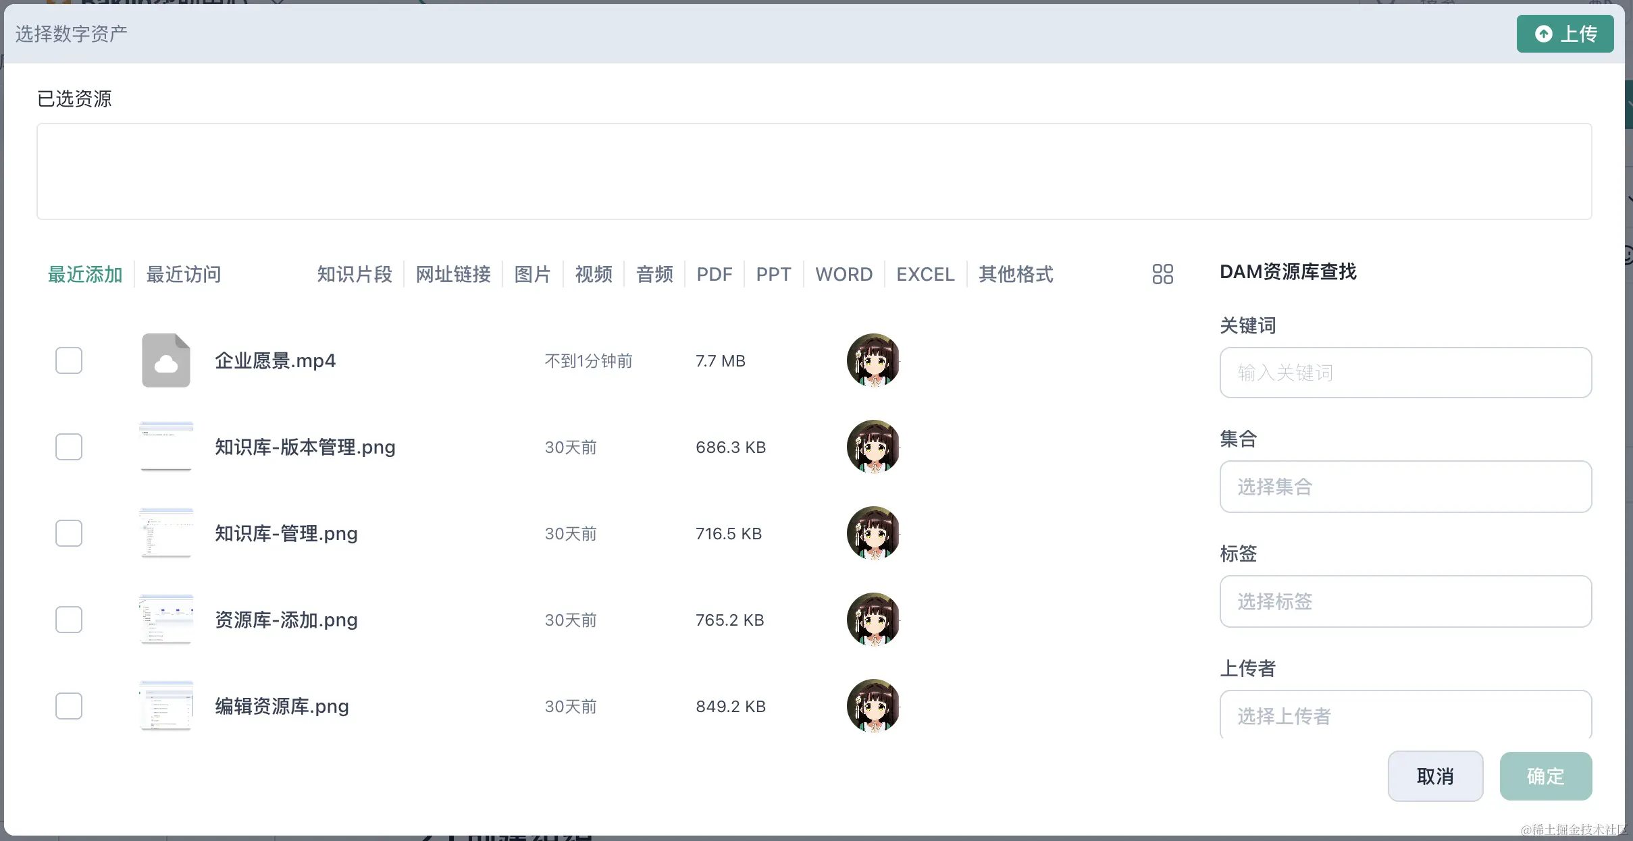Switch to grid view icon
1633x841 pixels.
coord(1162,274)
